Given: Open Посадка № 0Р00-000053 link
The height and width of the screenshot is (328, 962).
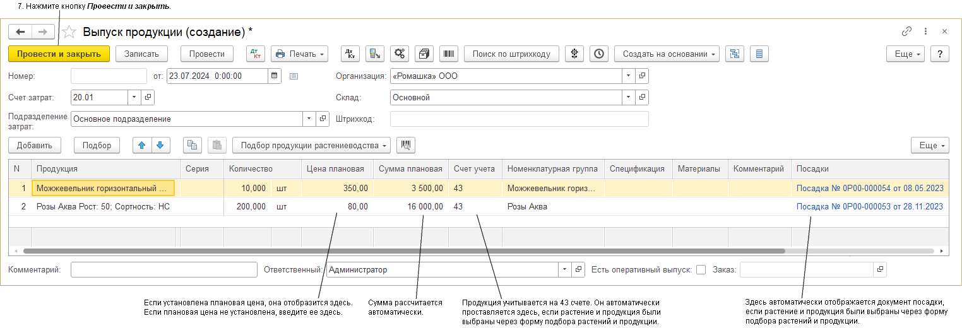Looking at the screenshot, I should tap(869, 206).
